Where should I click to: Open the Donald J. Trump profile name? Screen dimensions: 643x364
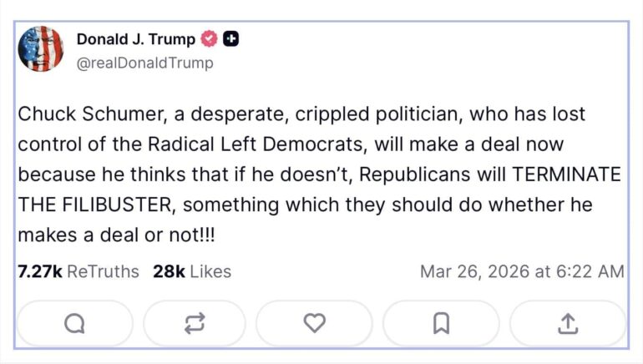tap(135, 39)
